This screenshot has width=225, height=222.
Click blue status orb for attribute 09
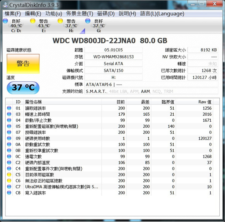9,138
